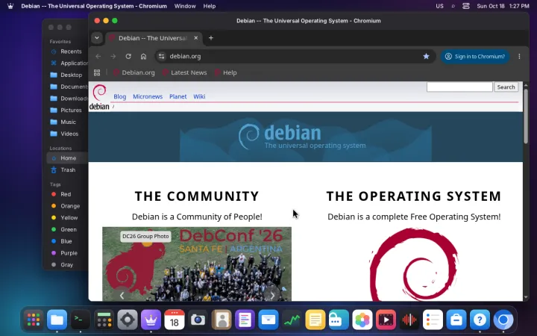Screen dimensions: 537x336
Task: Open the Terminal in the dock
Action: [81, 320]
